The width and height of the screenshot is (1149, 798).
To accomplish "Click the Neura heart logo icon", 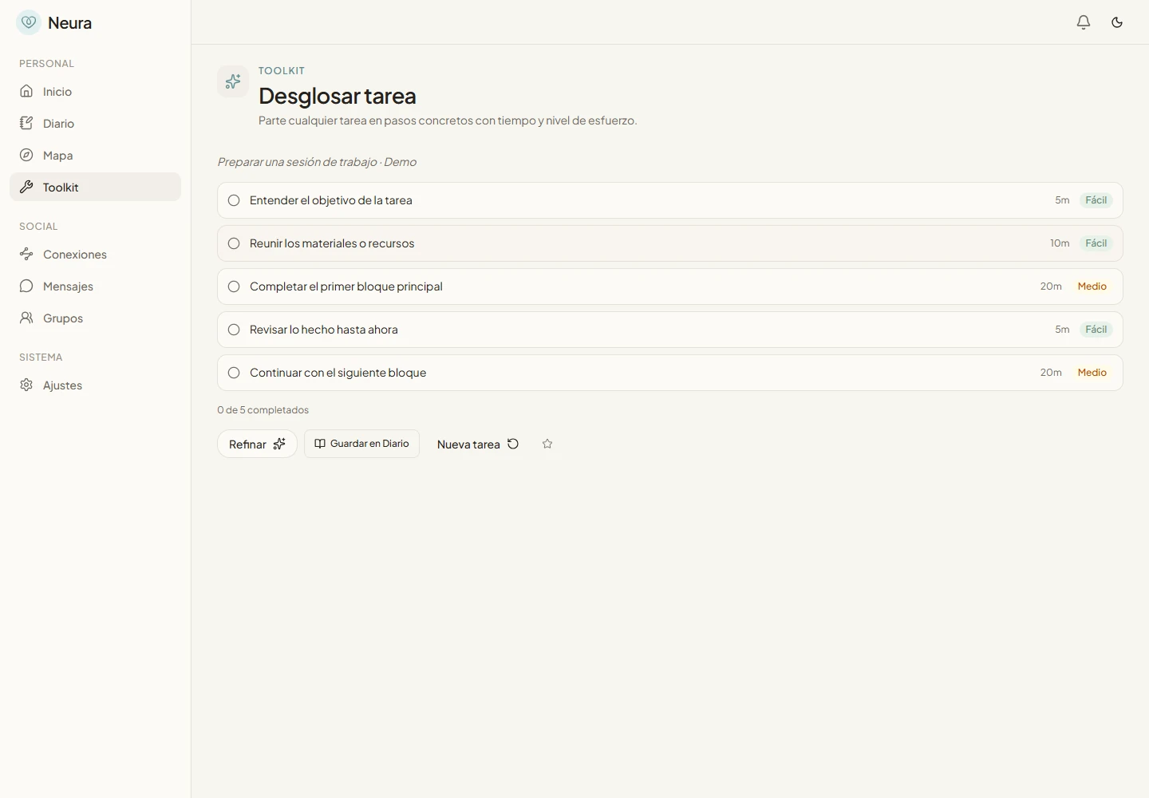I will pos(29,22).
